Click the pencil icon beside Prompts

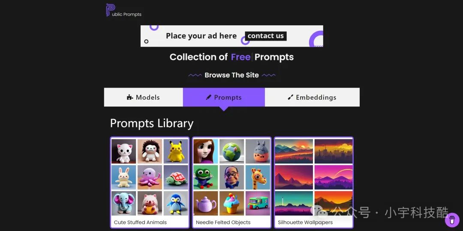point(208,97)
